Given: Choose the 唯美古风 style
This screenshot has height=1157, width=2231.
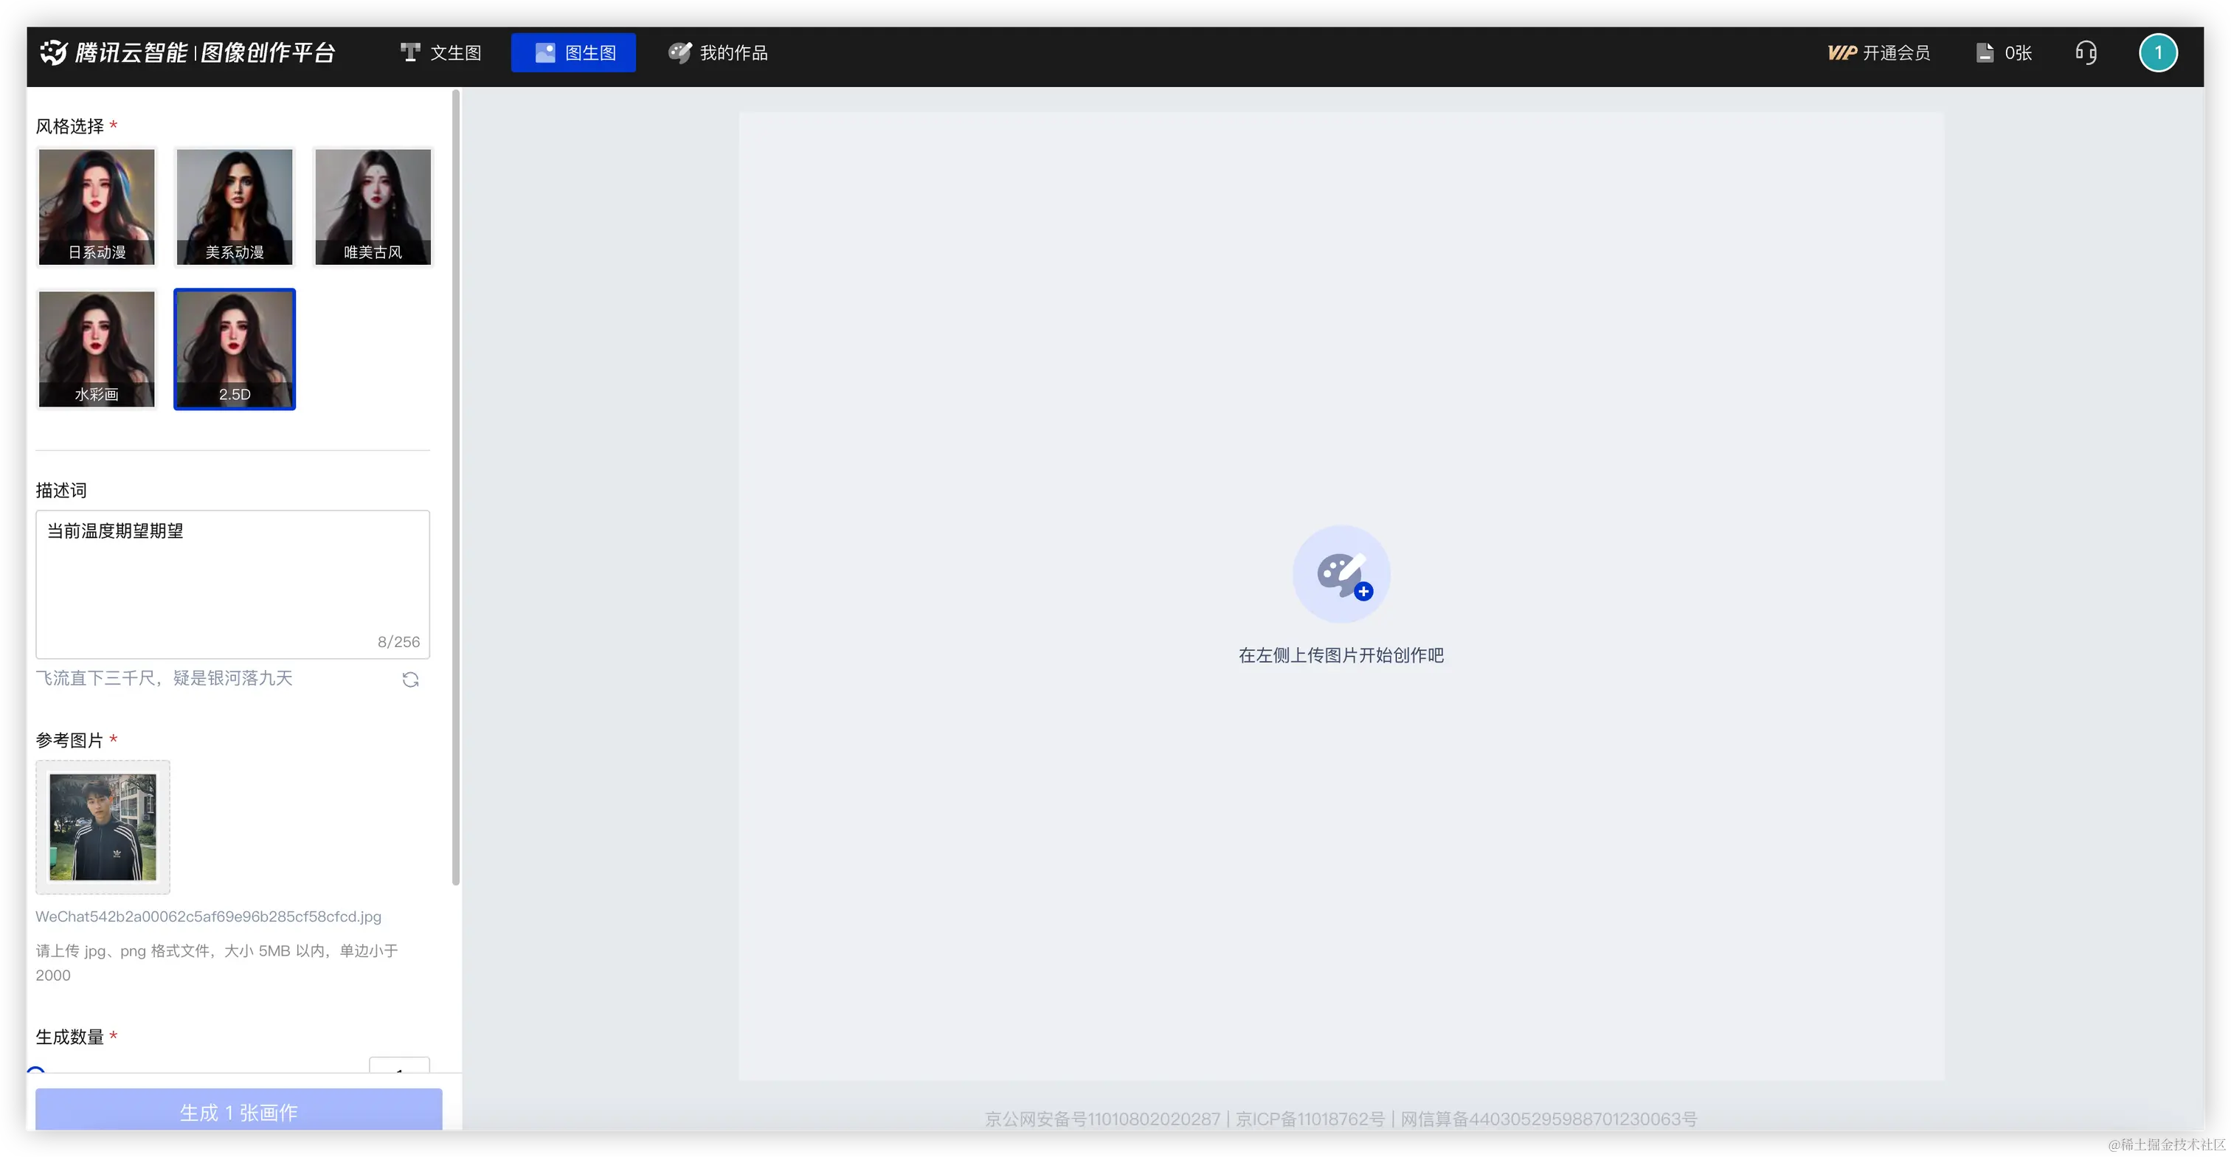Looking at the screenshot, I should (373, 206).
